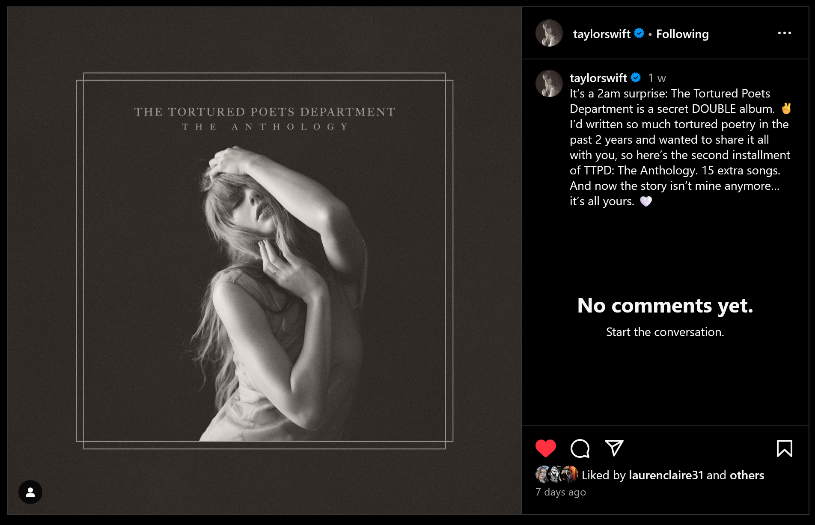Click the Tortured Poets Department album image
Viewport: 815px width, 525px height.
(x=265, y=261)
